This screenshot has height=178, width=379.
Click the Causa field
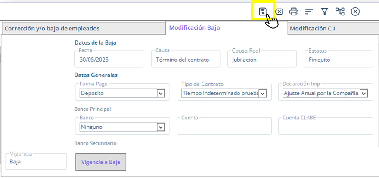[186, 60]
